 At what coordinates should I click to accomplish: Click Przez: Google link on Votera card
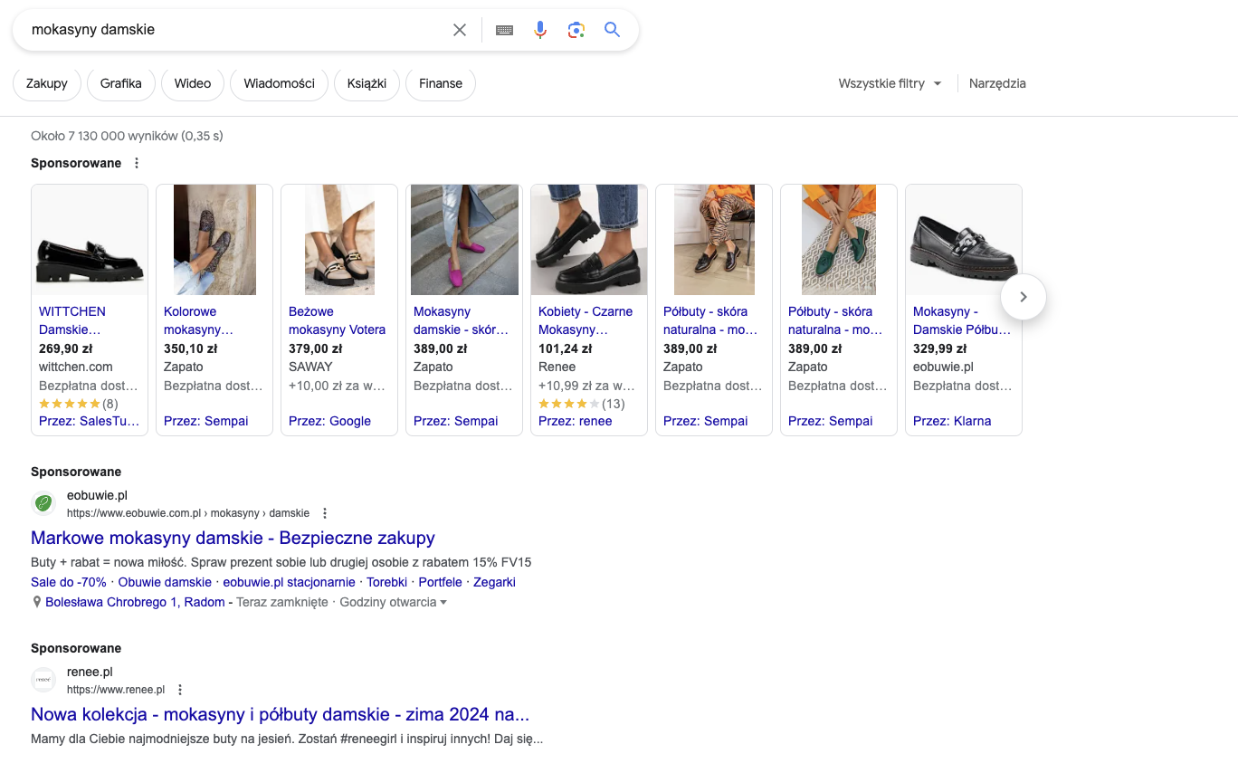[329, 421]
